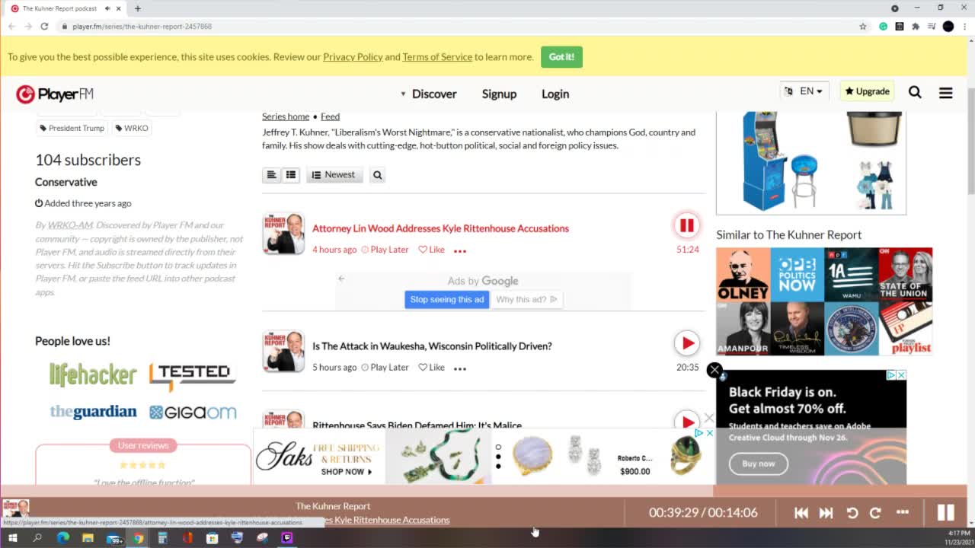Pause the Lin Wood episode in the list
975x548 pixels.
pyautogui.click(x=686, y=225)
